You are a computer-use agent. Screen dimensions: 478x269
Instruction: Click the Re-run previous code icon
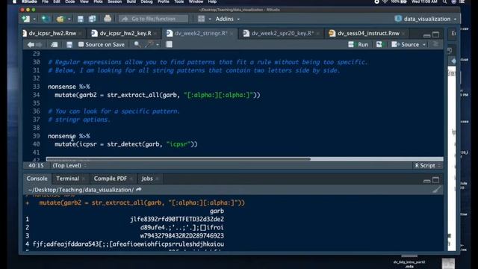click(379, 45)
